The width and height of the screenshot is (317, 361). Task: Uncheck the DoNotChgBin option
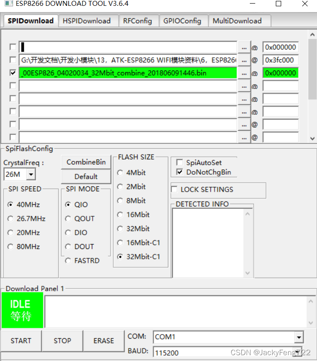click(x=180, y=172)
